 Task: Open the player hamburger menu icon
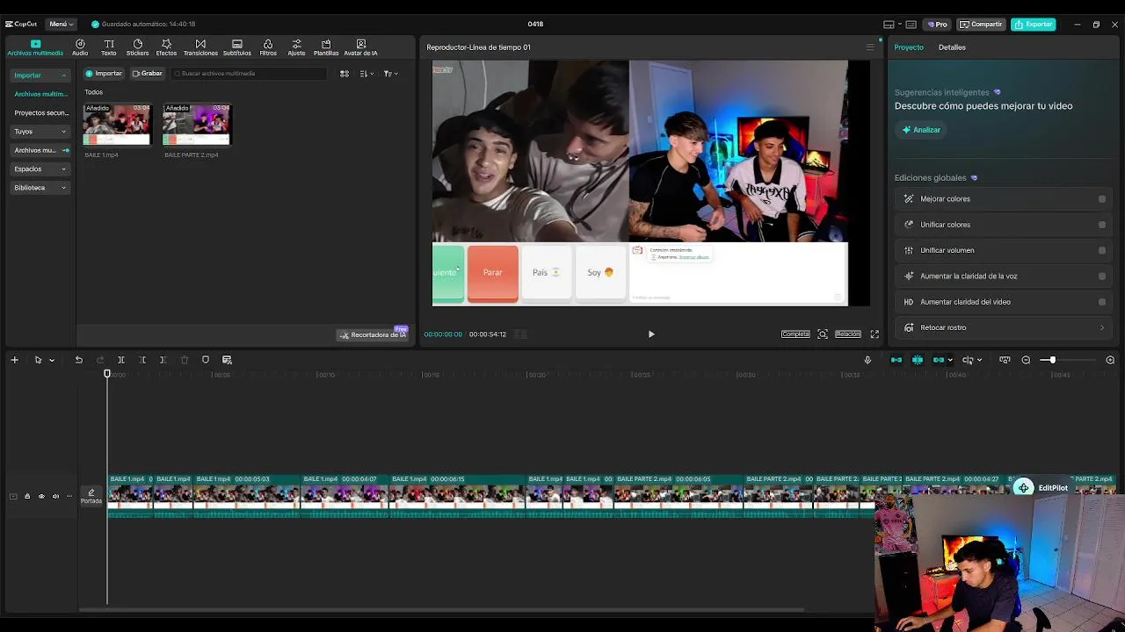click(x=870, y=47)
